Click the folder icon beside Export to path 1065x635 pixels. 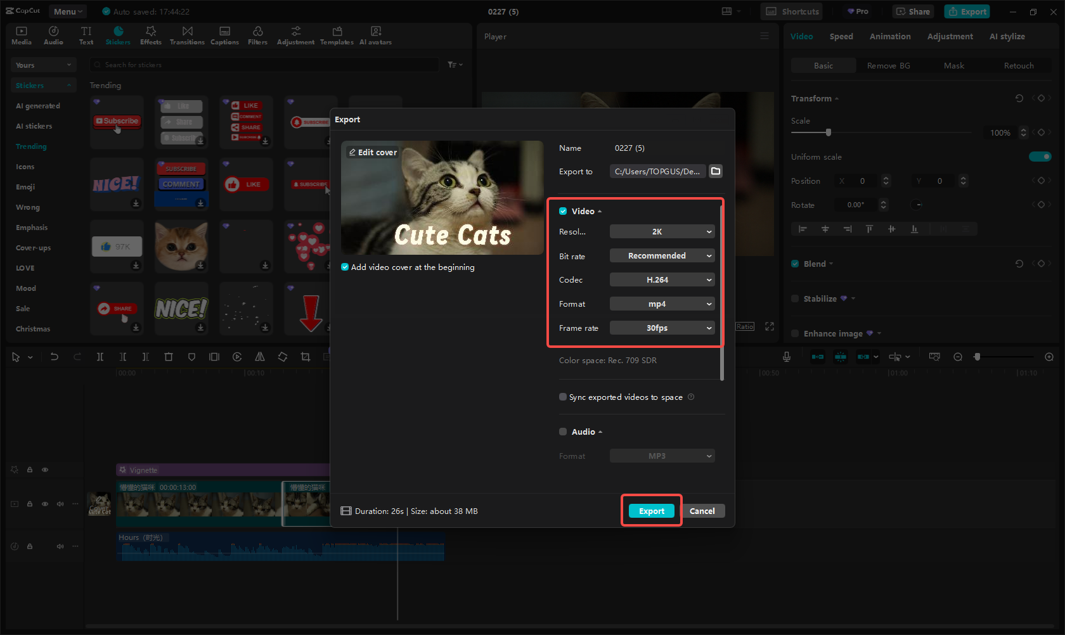coord(716,171)
